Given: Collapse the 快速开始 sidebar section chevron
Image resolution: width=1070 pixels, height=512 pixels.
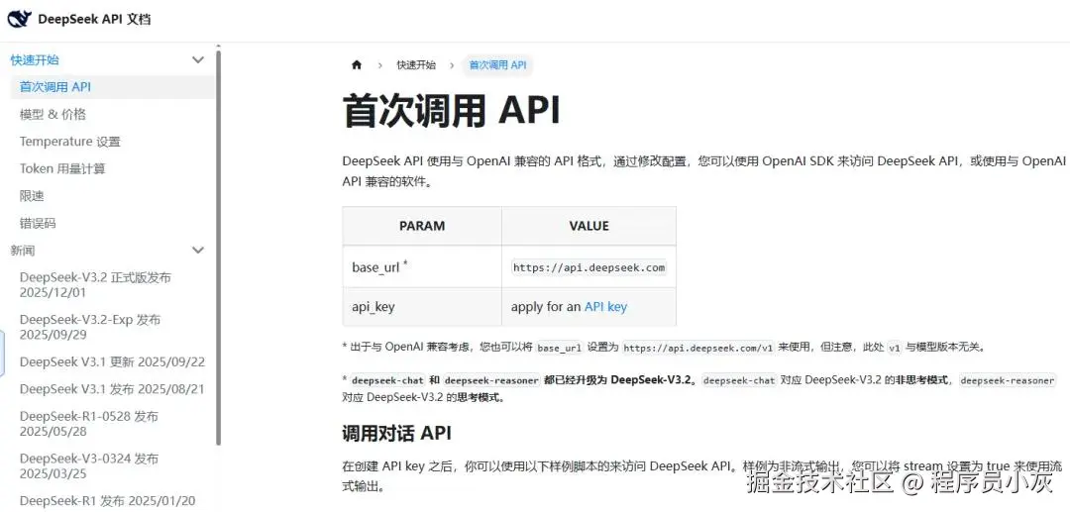Looking at the screenshot, I should 198,60.
